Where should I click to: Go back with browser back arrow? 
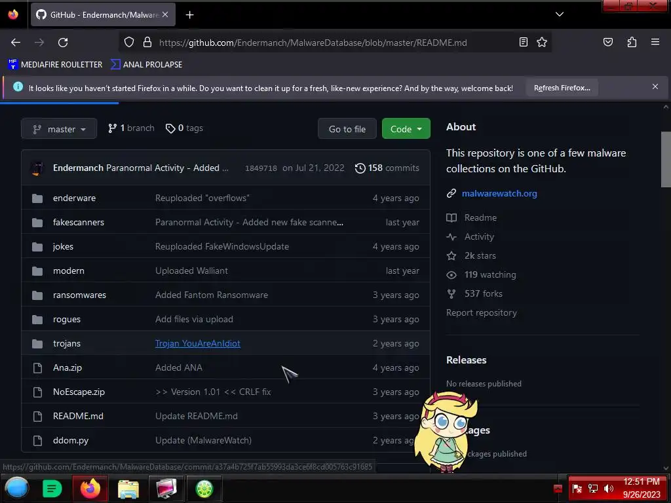(x=16, y=43)
